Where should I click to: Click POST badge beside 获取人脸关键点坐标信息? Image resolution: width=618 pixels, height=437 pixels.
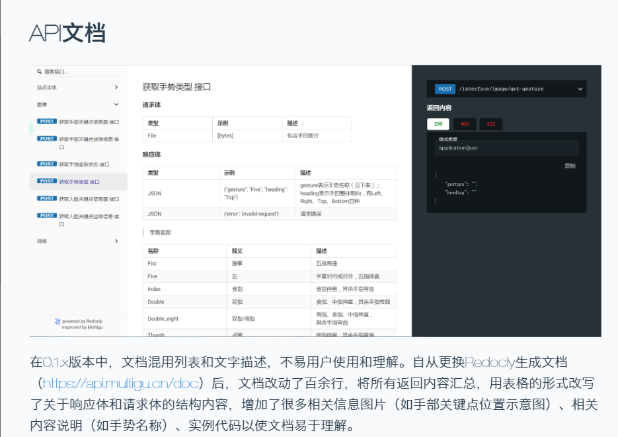(47, 216)
